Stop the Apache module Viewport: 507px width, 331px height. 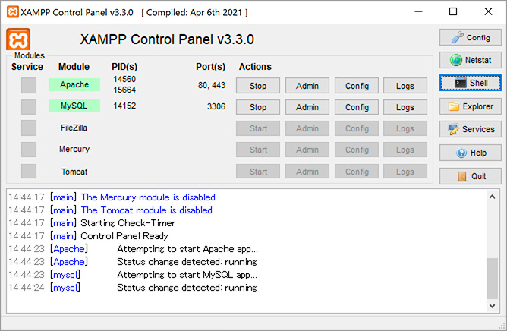point(258,86)
